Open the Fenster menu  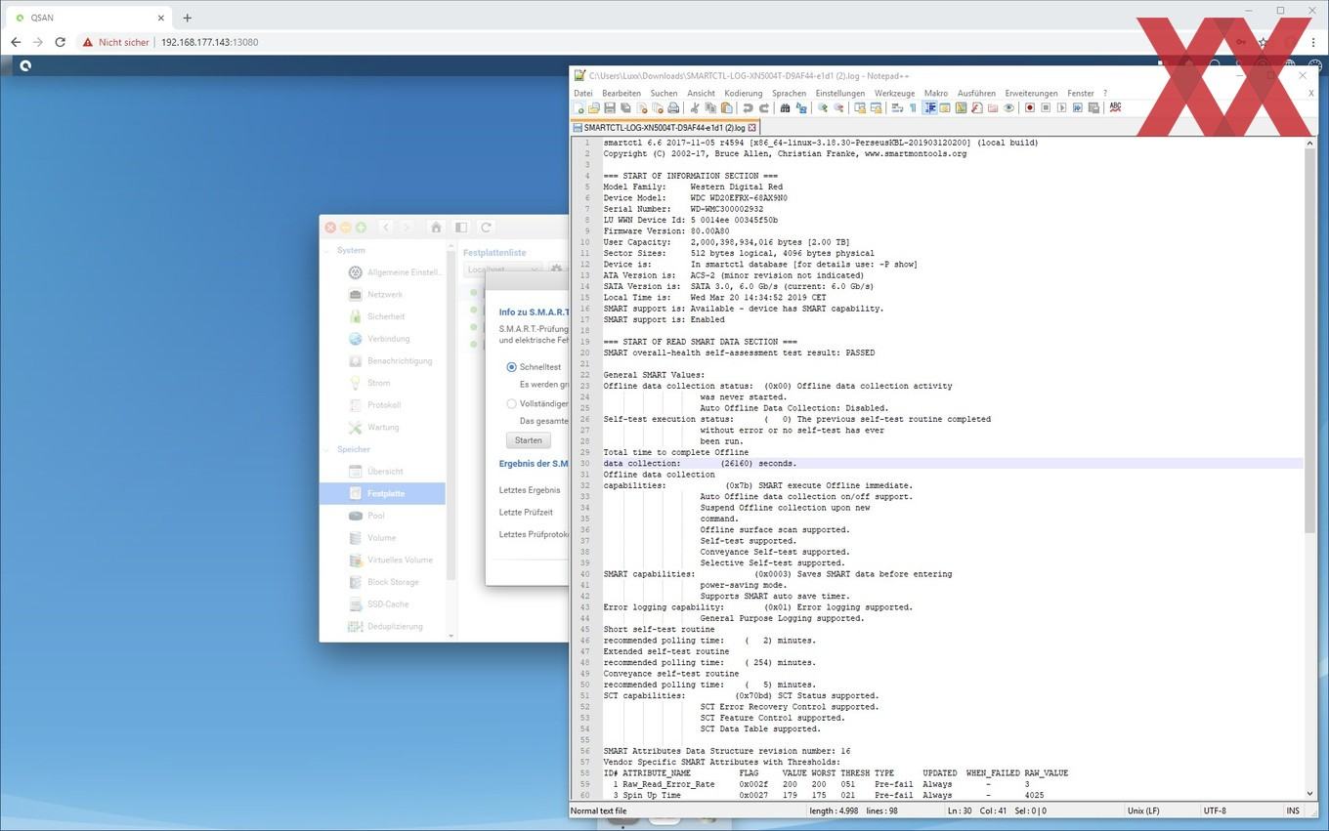(x=1081, y=93)
